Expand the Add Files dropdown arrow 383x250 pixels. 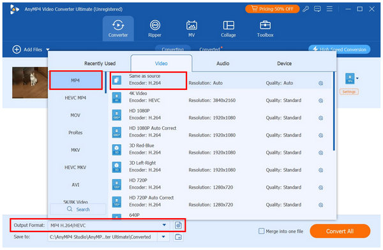point(48,50)
